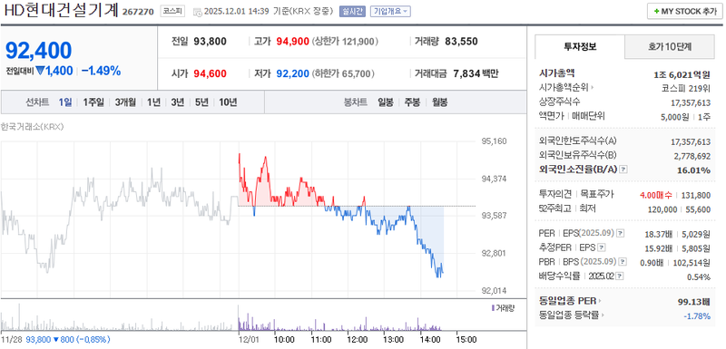
Task: Click the clock icon before the timestamp
Action: [197, 12]
